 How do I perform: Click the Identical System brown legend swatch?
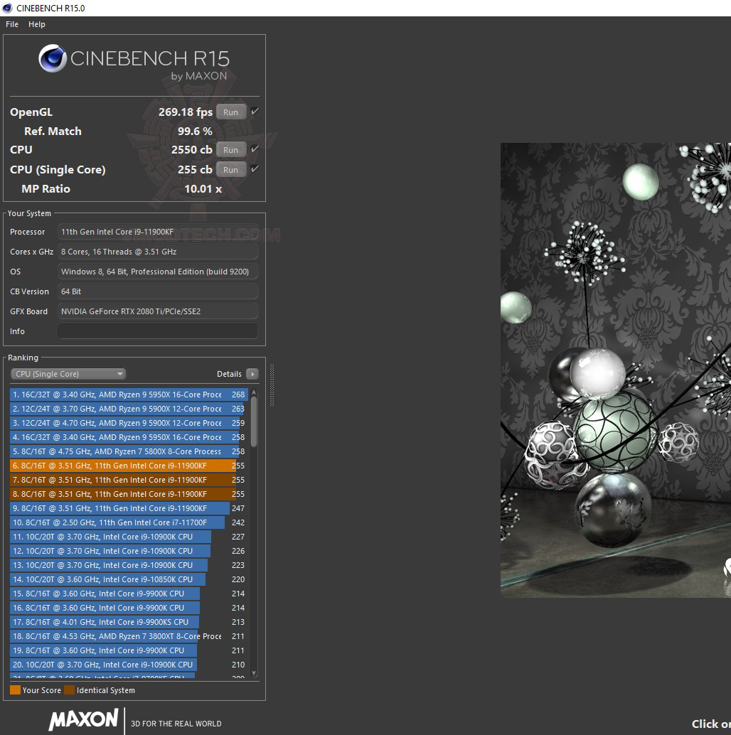pyautogui.click(x=70, y=690)
